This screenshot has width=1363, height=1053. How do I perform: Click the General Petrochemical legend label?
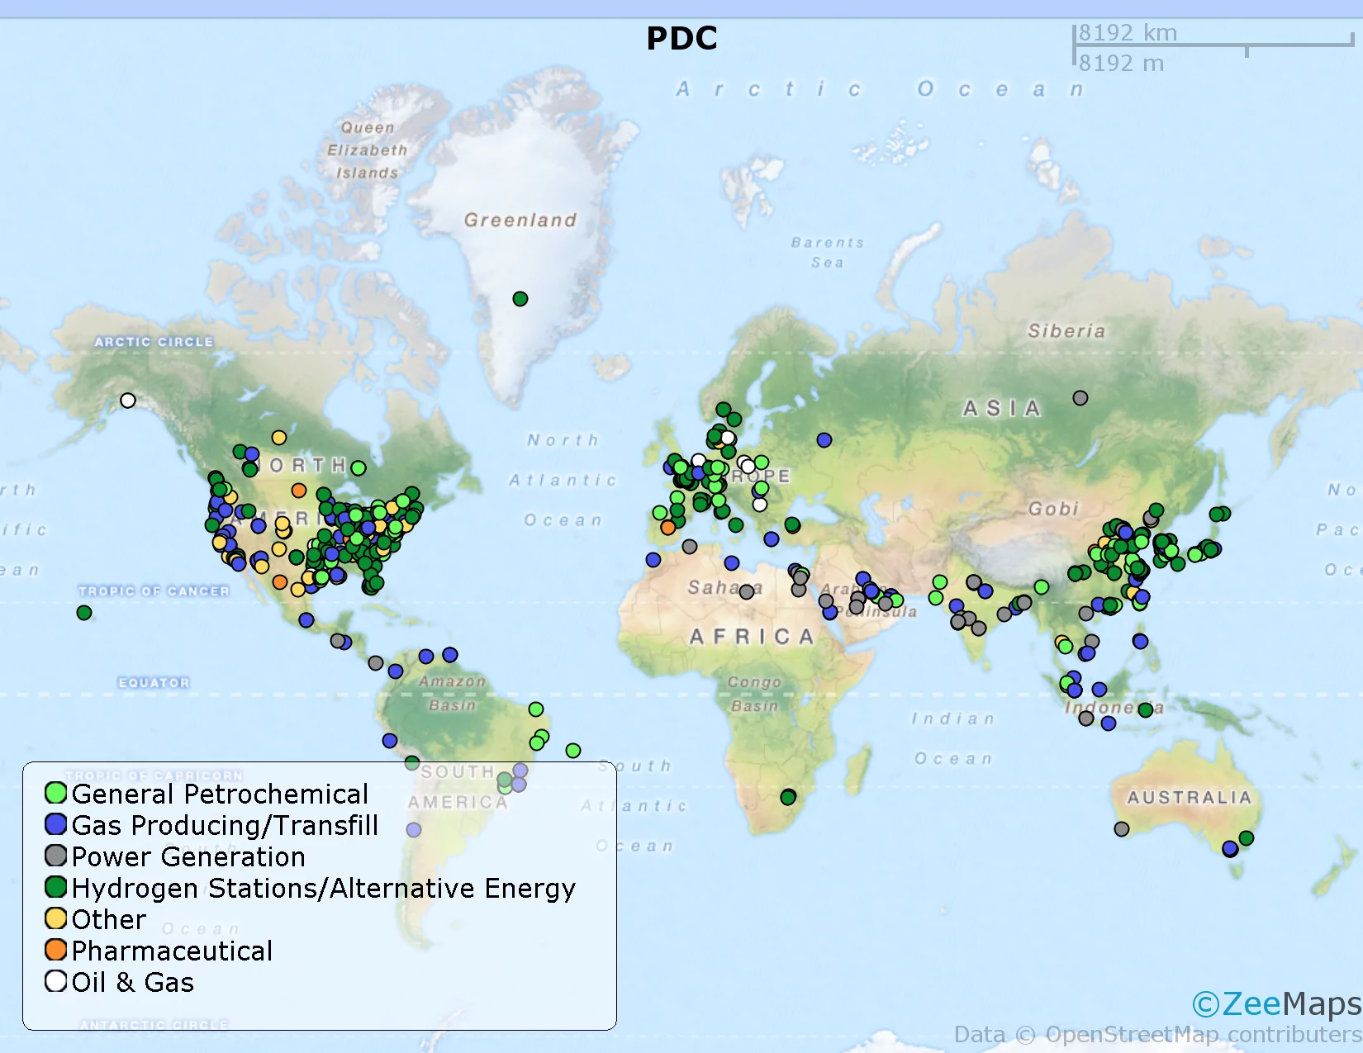coord(220,794)
